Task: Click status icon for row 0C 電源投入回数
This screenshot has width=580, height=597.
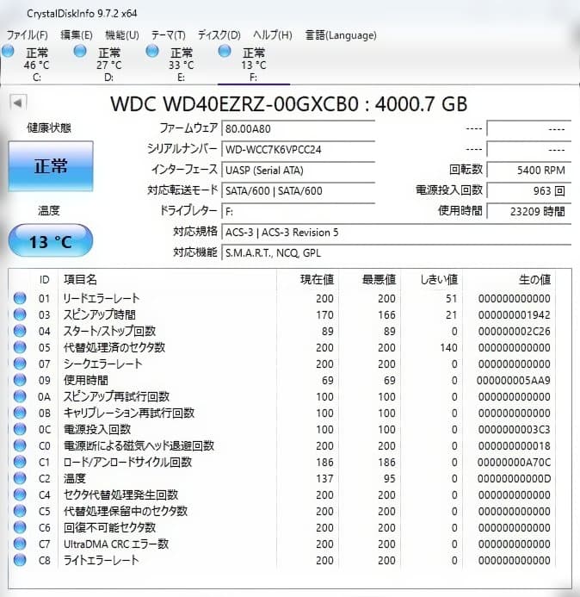Action: (x=20, y=429)
